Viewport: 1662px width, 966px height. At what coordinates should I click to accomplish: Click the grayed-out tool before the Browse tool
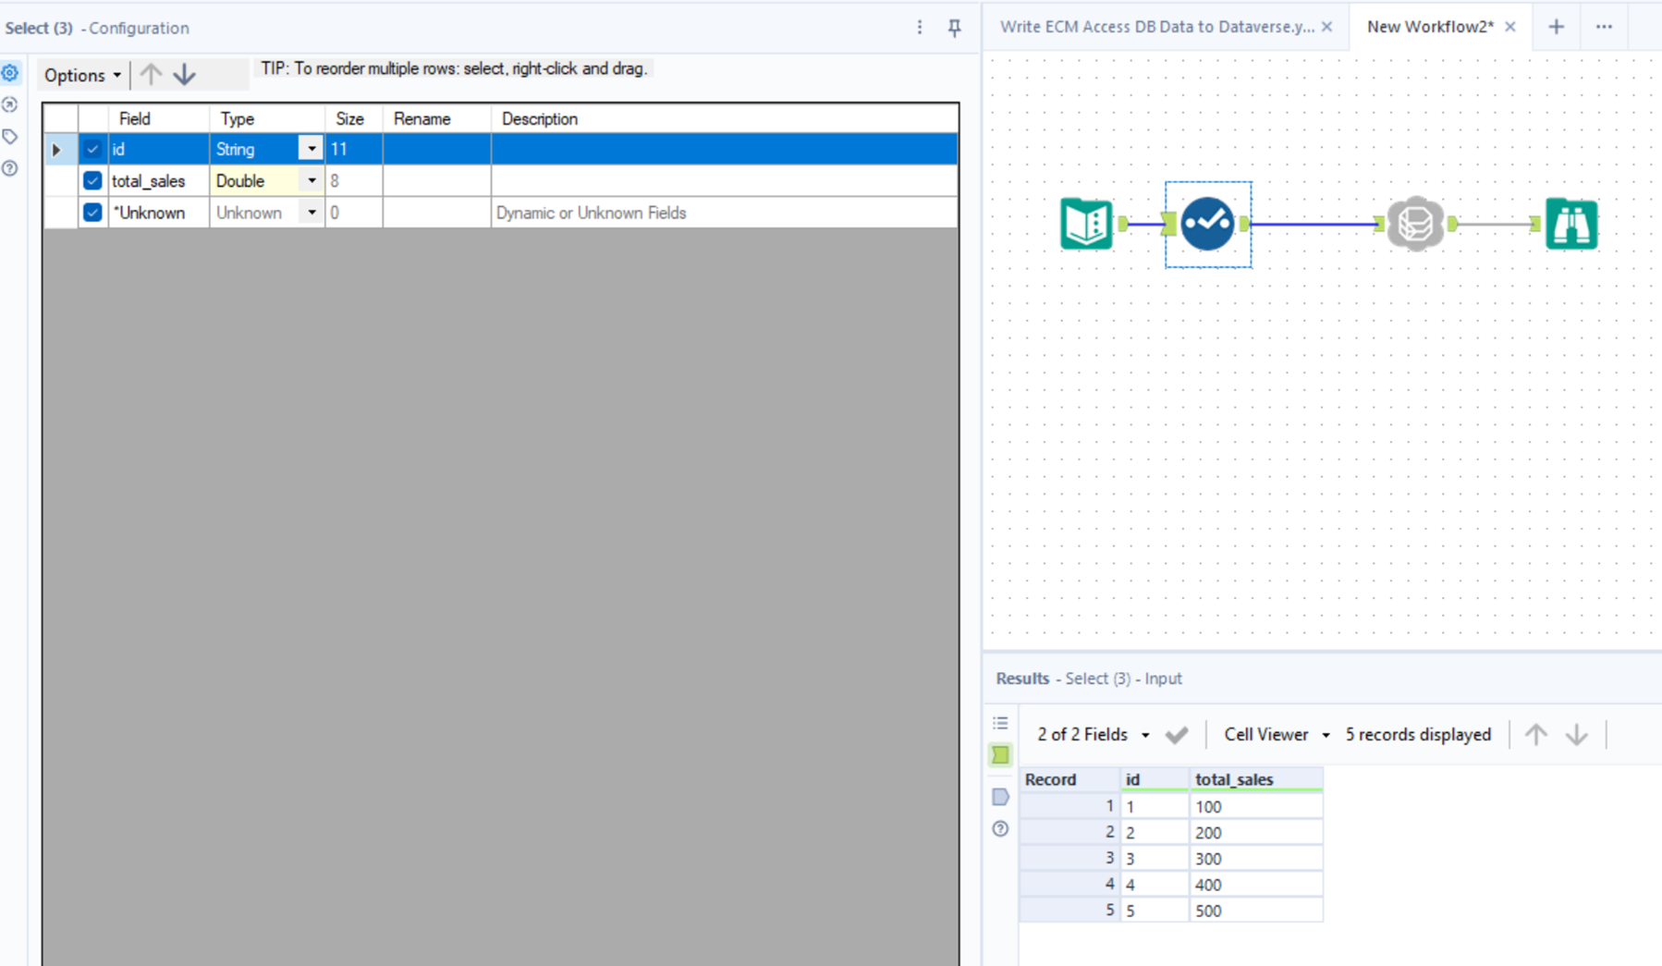click(1416, 223)
